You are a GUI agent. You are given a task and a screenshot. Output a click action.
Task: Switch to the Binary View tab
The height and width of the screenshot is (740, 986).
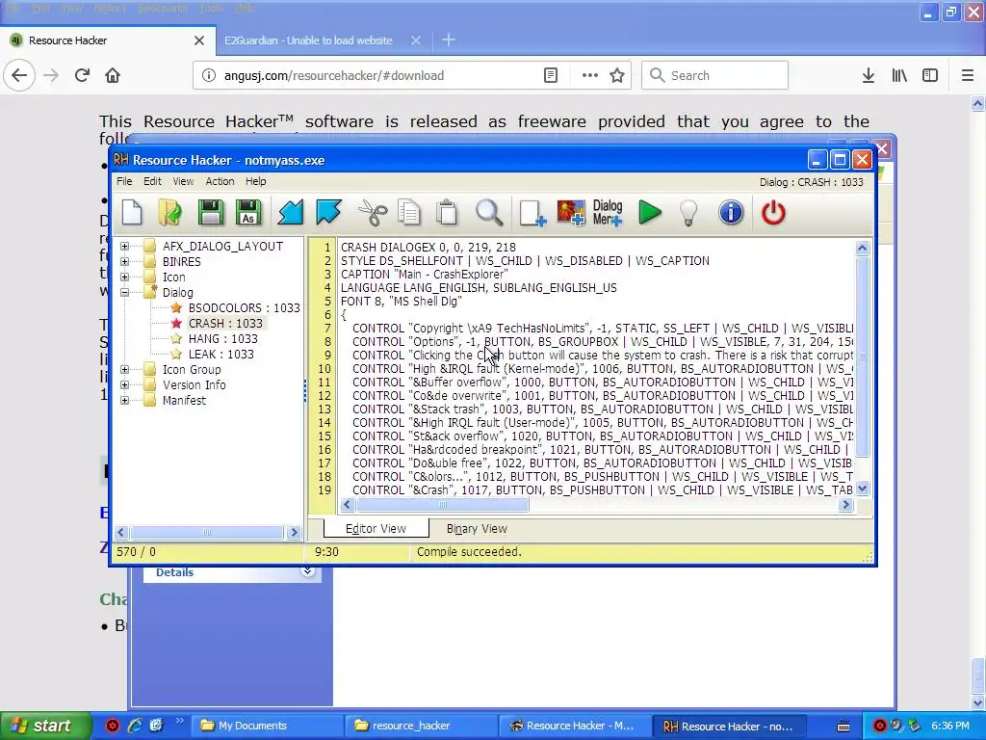pos(477,529)
